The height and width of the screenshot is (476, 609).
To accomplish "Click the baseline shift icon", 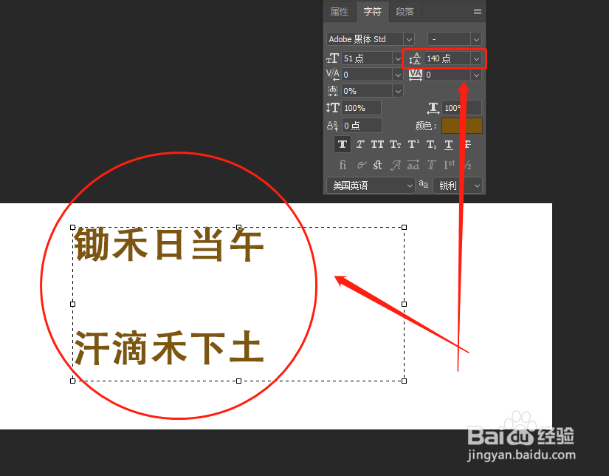I will click(332, 126).
